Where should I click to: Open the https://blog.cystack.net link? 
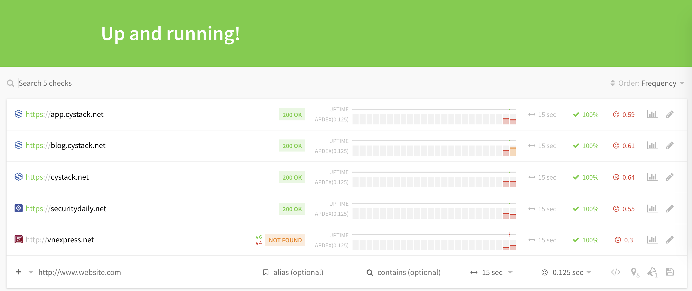click(66, 145)
